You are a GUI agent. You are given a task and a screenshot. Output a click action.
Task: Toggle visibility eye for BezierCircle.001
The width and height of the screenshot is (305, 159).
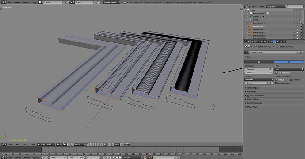[294, 26]
